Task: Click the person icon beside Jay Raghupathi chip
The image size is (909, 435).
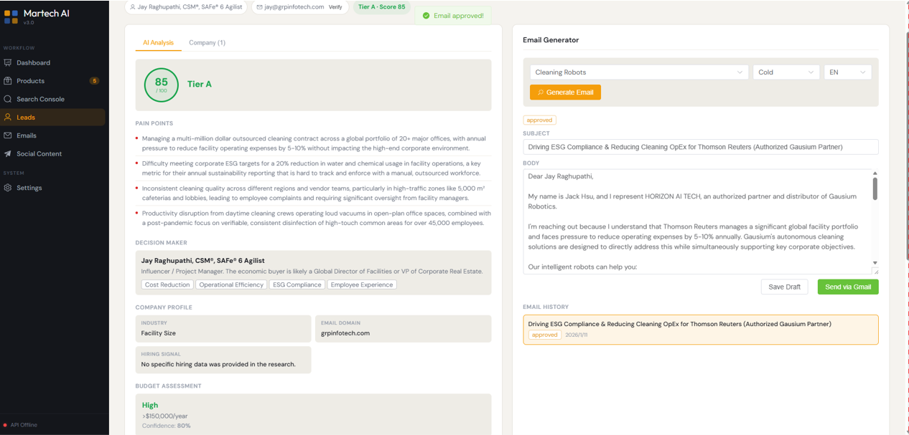Action: pos(132,7)
